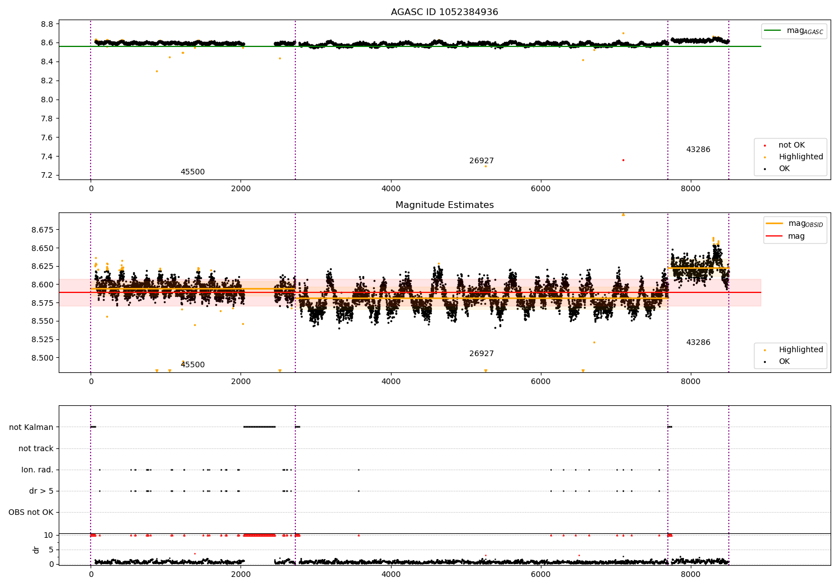
Task: Click the 'not track' row label
Action: click(x=36, y=449)
